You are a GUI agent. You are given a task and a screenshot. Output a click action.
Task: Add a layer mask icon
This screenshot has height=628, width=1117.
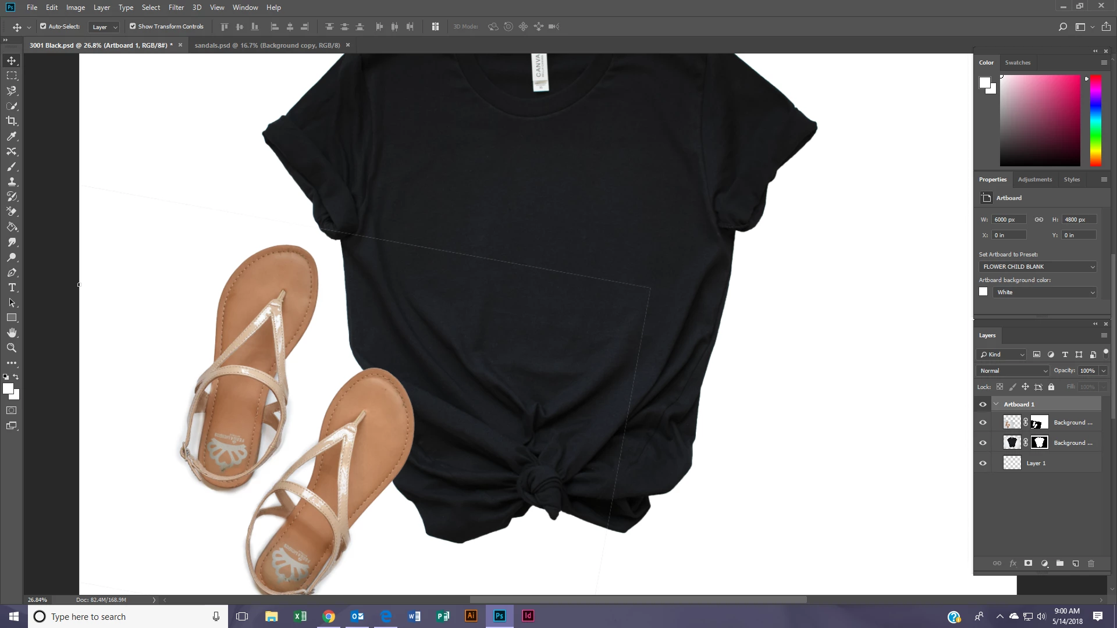click(x=1028, y=563)
